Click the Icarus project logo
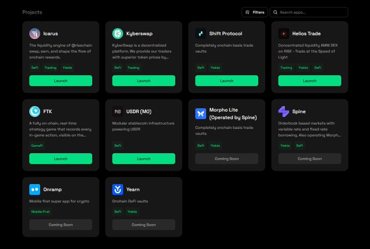 tap(35, 34)
